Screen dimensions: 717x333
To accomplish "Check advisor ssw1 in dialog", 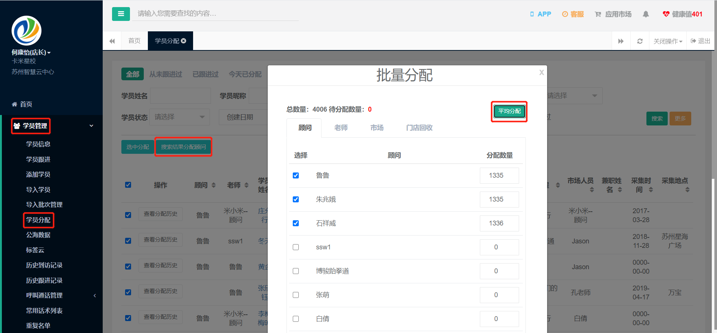I will 296,247.
